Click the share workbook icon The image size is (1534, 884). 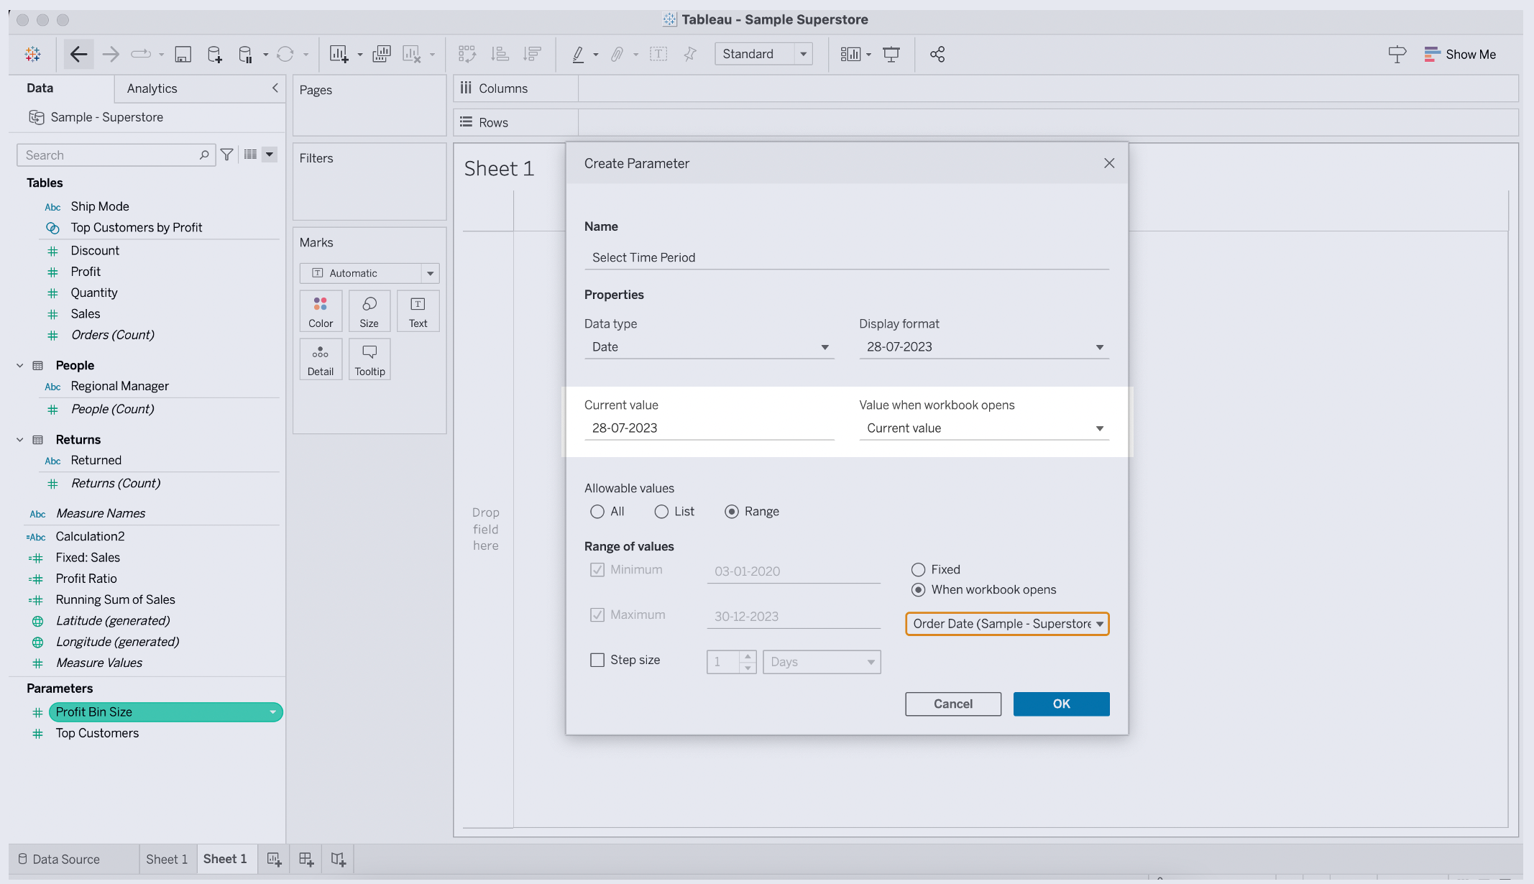(937, 55)
